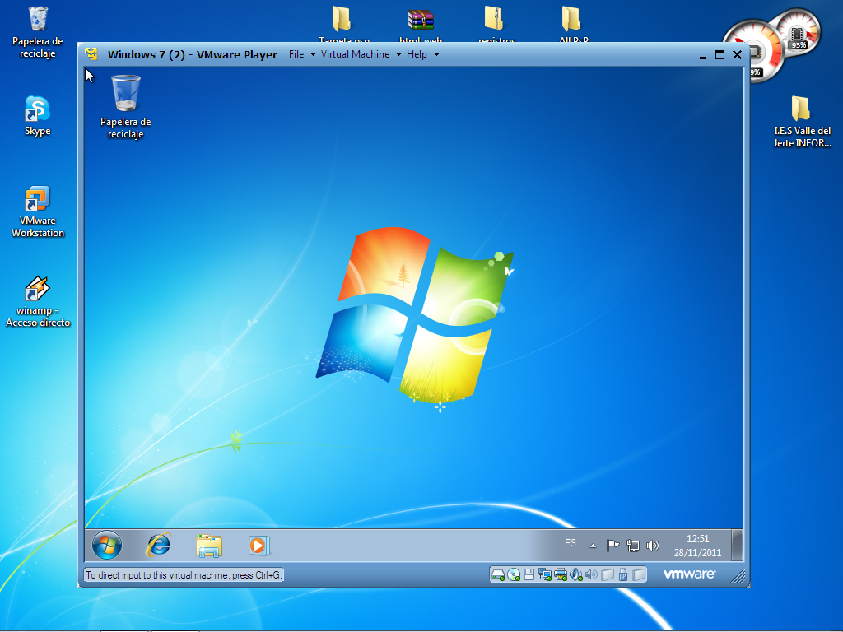Screen dimensions: 843x632
Task: Click the guest volume speaker tray icon
Action: [x=653, y=545]
